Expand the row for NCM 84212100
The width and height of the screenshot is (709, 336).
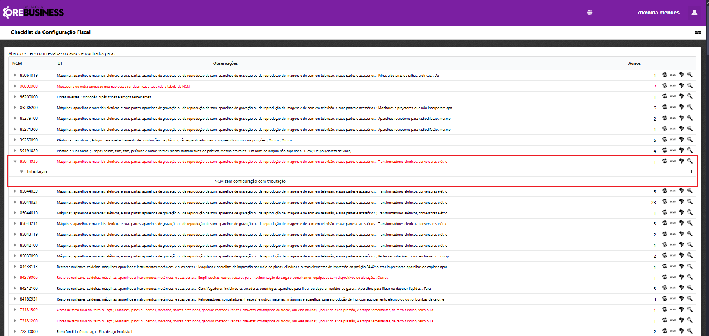click(x=15, y=288)
